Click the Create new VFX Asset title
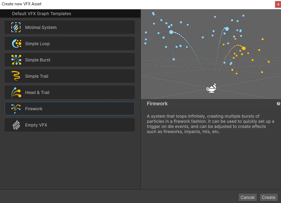The image size is (281, 203). click(x=22, y=4)
